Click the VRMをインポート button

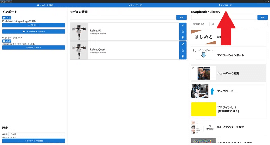coord(33,47)
